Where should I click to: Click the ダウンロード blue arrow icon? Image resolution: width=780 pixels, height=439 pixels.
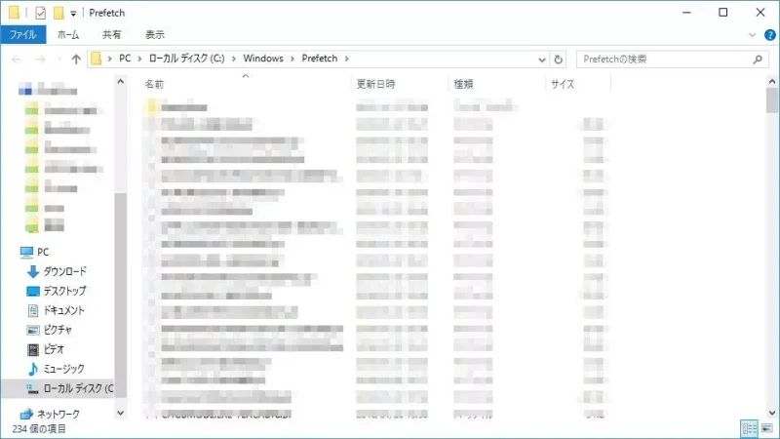pos(33,271)
